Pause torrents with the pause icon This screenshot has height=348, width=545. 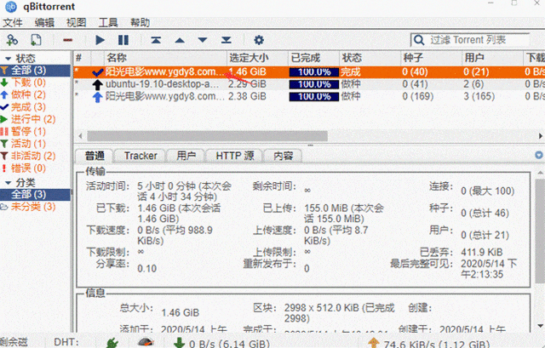(123, 40)
